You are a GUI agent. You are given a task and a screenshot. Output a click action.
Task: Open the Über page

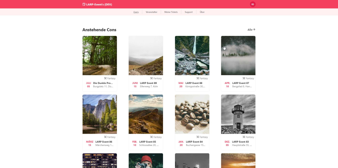tap(202, 12)
